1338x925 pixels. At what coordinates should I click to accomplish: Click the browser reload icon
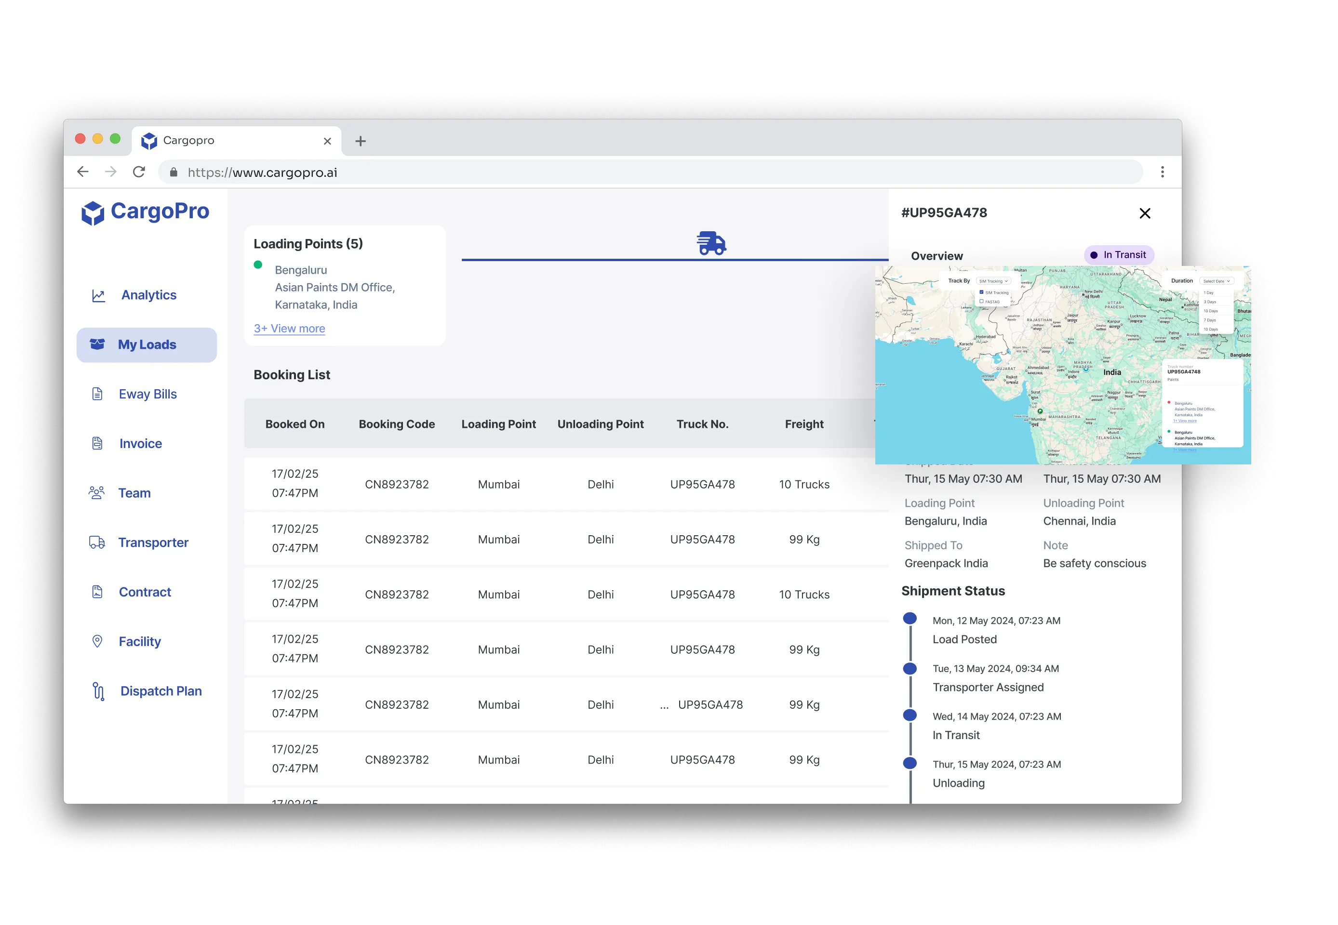coord(138,172)
